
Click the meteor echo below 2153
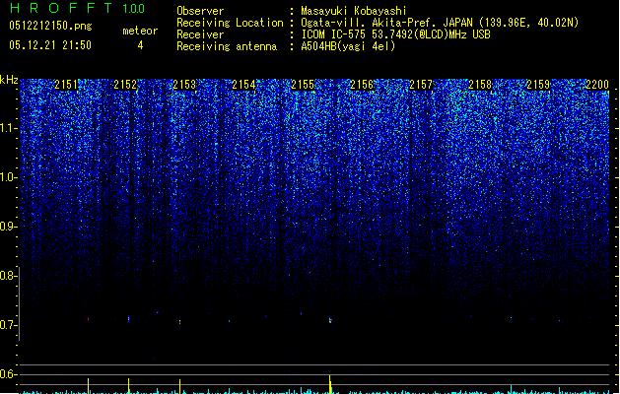tap(180, 322)
